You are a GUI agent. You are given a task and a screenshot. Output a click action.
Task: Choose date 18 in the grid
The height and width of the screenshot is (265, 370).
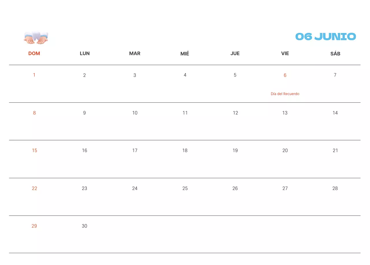point(185,150)
